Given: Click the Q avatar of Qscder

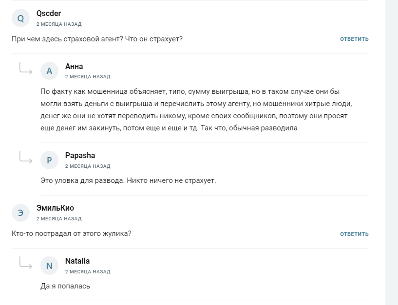Looking at the screenshot, I should (20, 18).
